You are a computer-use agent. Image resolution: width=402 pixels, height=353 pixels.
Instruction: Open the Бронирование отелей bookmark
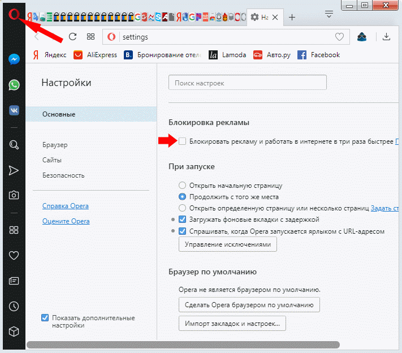pyautogui.click(x=163, y=55)
